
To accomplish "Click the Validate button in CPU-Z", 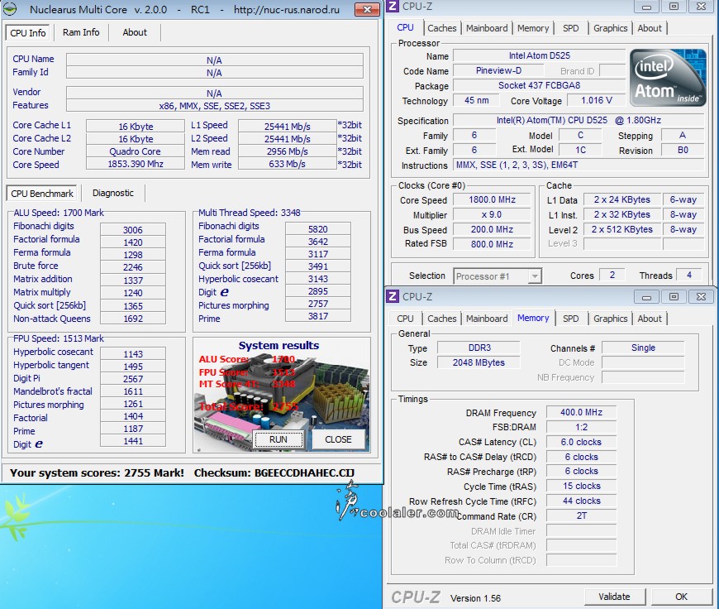I will pyautogui.click(x=614, y=597).
